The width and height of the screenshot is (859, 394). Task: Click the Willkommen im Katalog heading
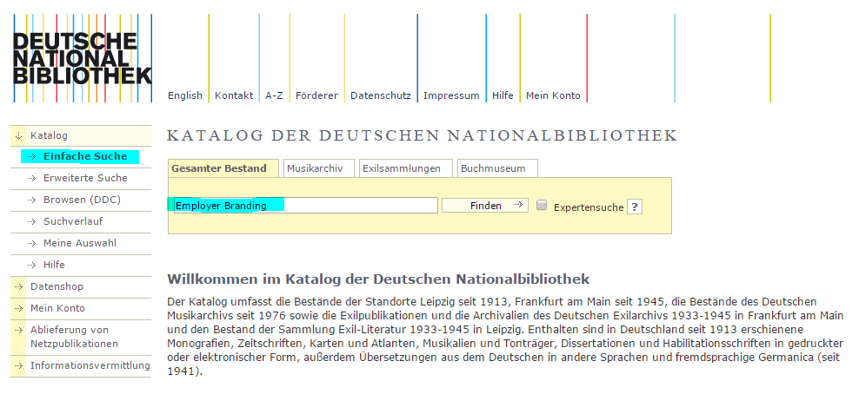coord(378,279)
